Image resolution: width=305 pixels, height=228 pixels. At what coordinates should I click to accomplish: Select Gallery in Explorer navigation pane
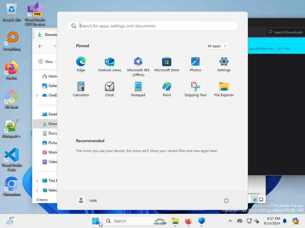tap(50, 86)
